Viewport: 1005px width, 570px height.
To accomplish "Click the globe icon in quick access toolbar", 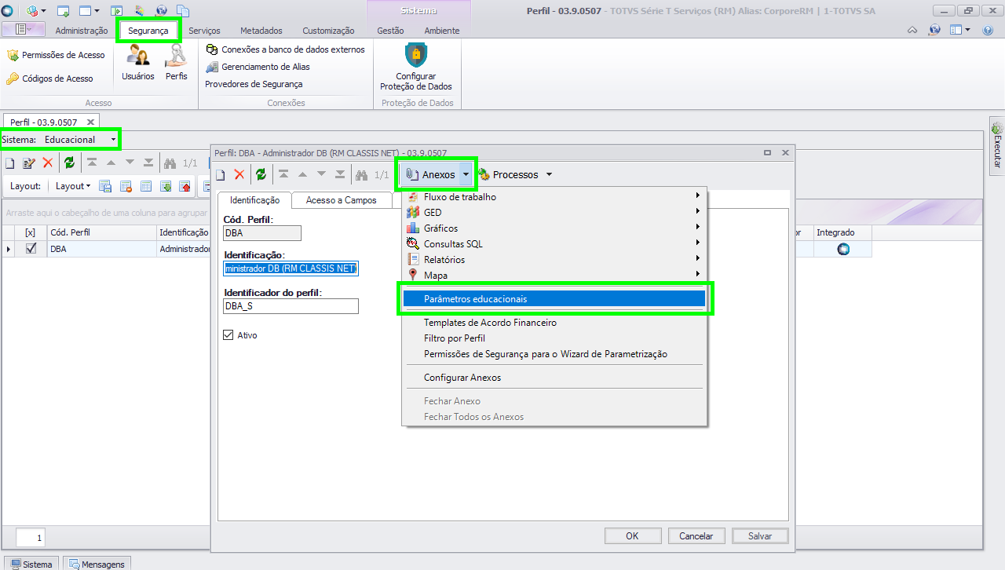I will [161, 11].
